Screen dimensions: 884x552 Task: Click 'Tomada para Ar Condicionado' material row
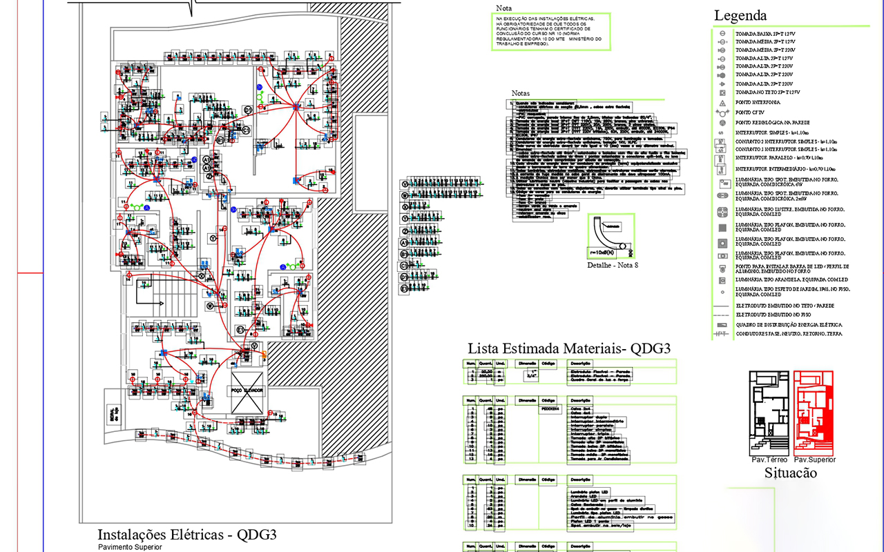tap(599, 459)
